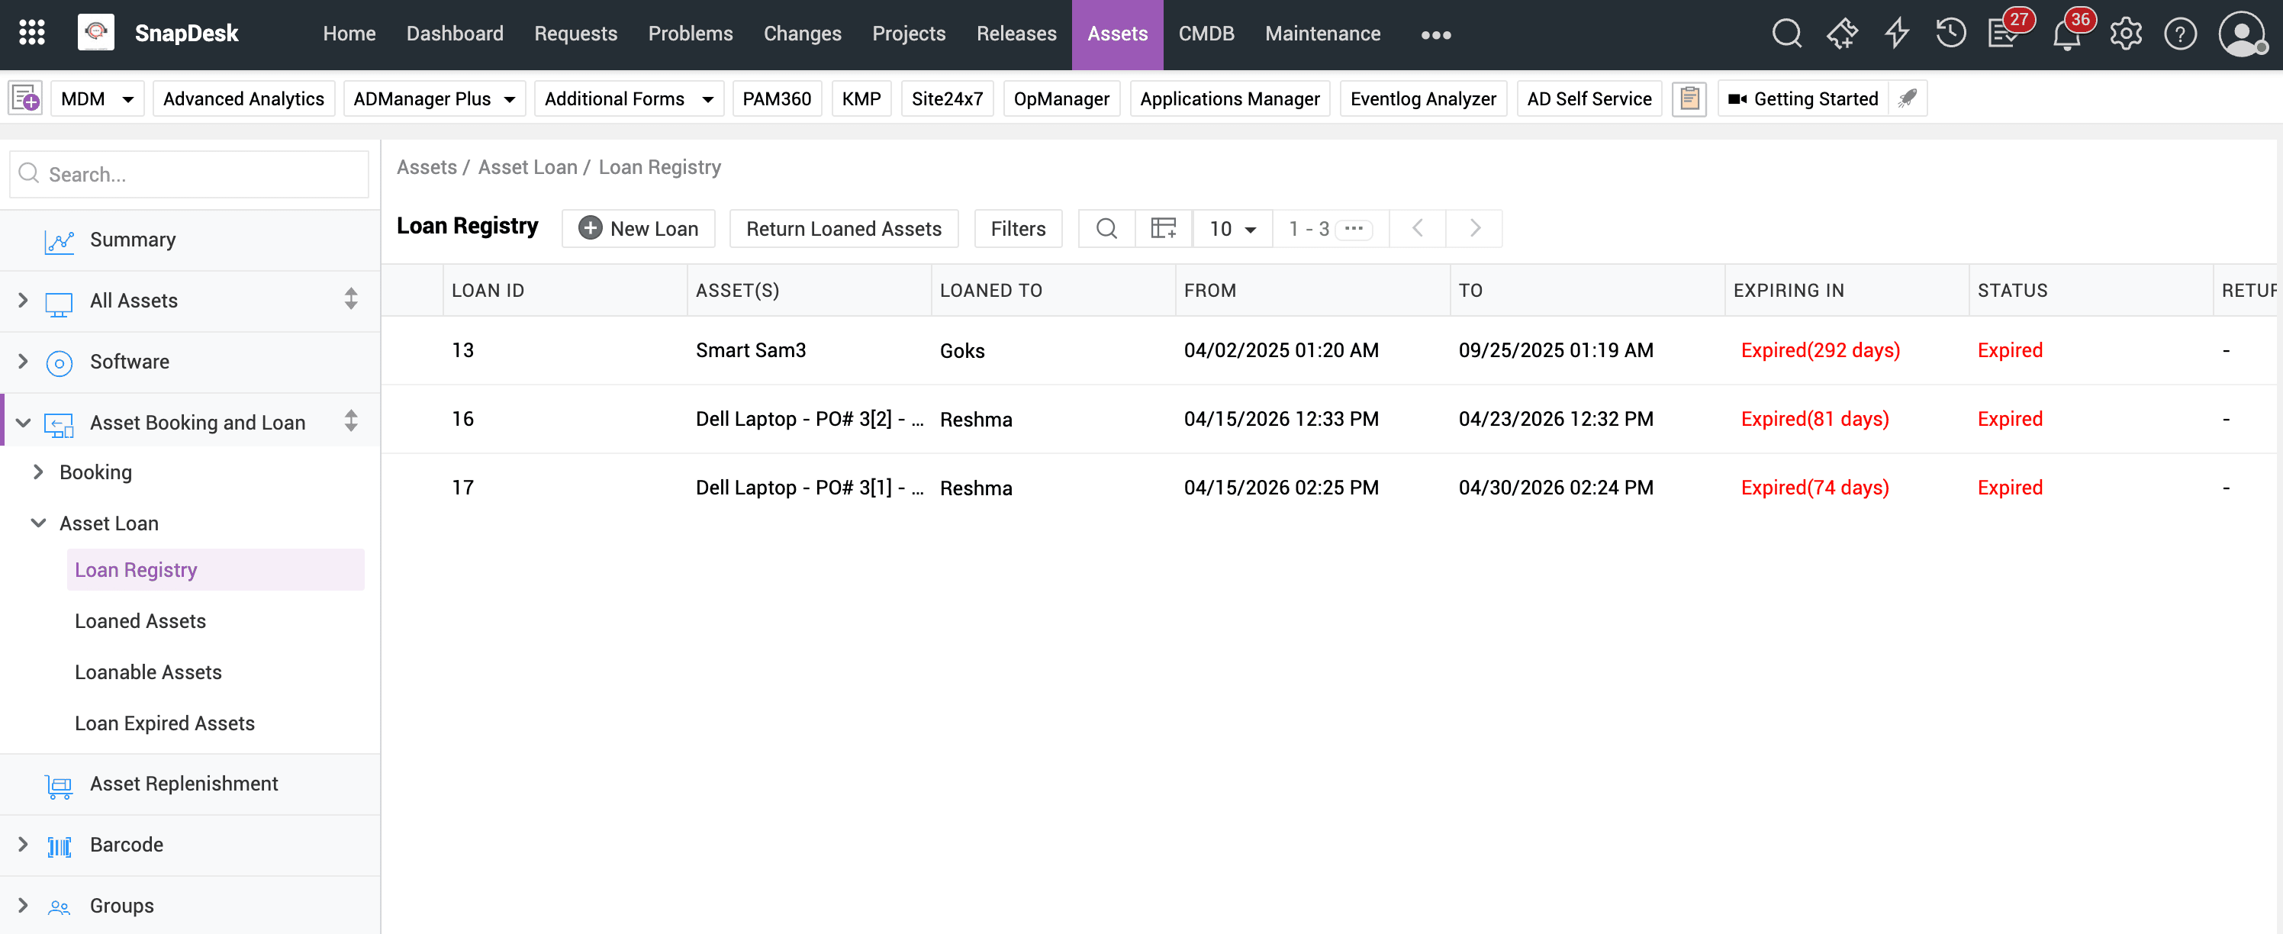The height and width of the screenshot is (934, 2283).
Task: Click the Expired(81 days) cell
Action: pyautogui.click(x=1814, y=419)
